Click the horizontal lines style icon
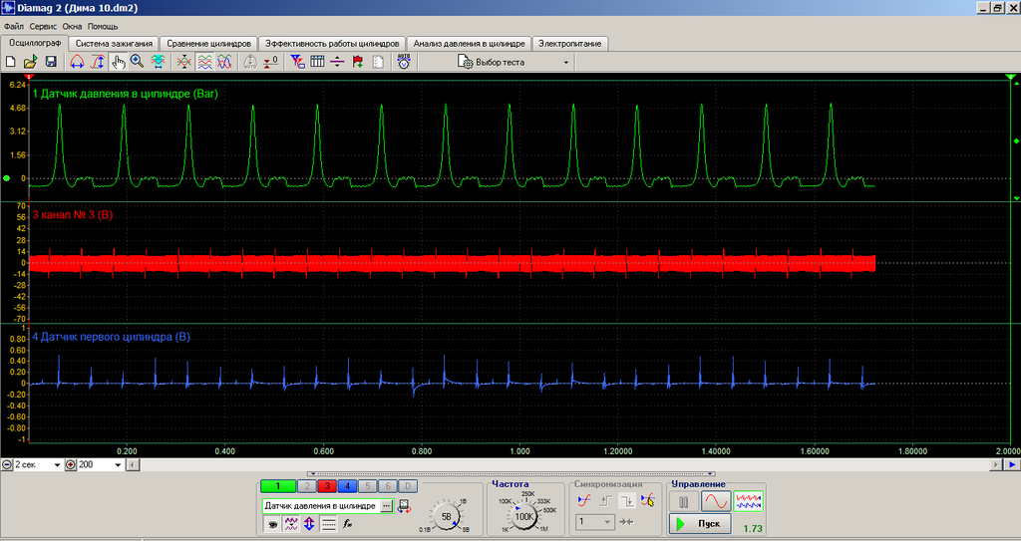 tap(328, 523)
